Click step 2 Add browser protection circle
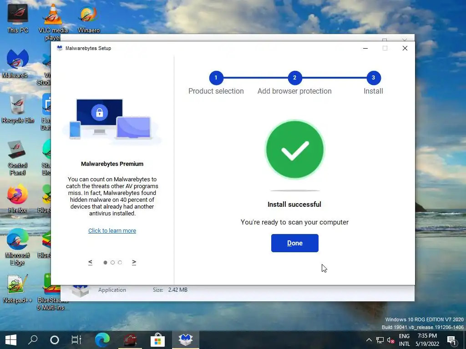Viewport: 466px width, 349px height. (x=294, y=78)
